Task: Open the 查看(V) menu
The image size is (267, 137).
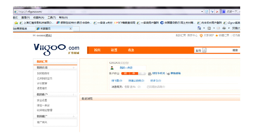Action: [25, 17]
